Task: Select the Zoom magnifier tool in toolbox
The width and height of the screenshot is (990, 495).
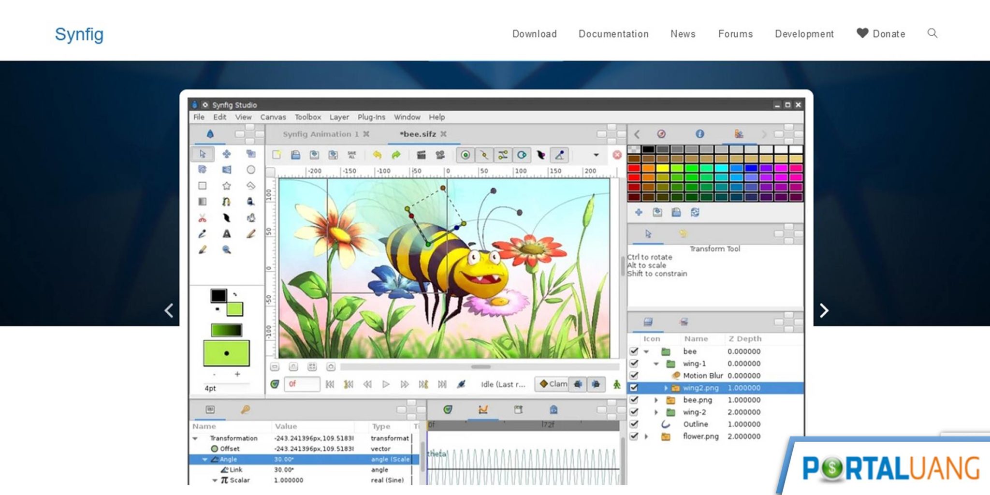Action: tap(226, 250)
